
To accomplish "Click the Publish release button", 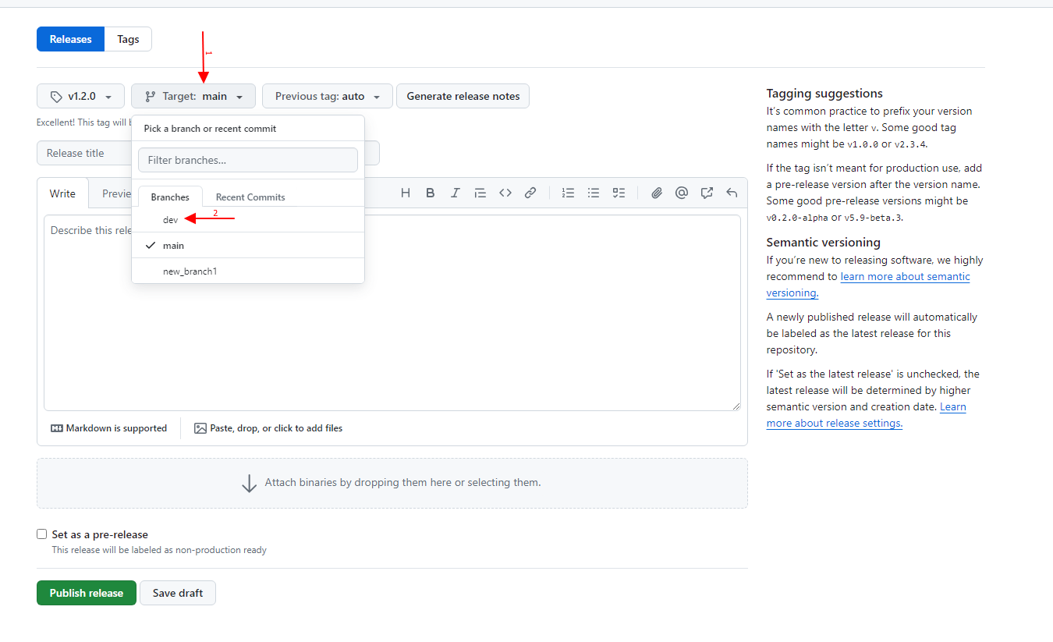I will [x=86, y=593].
